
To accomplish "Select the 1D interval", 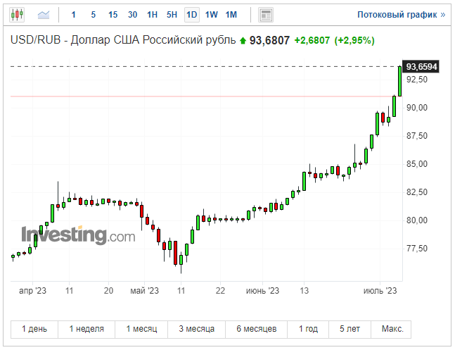I will point(192,15).
